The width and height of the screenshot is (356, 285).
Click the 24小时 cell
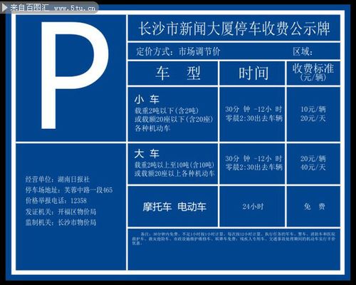click(x=253, y=207)
